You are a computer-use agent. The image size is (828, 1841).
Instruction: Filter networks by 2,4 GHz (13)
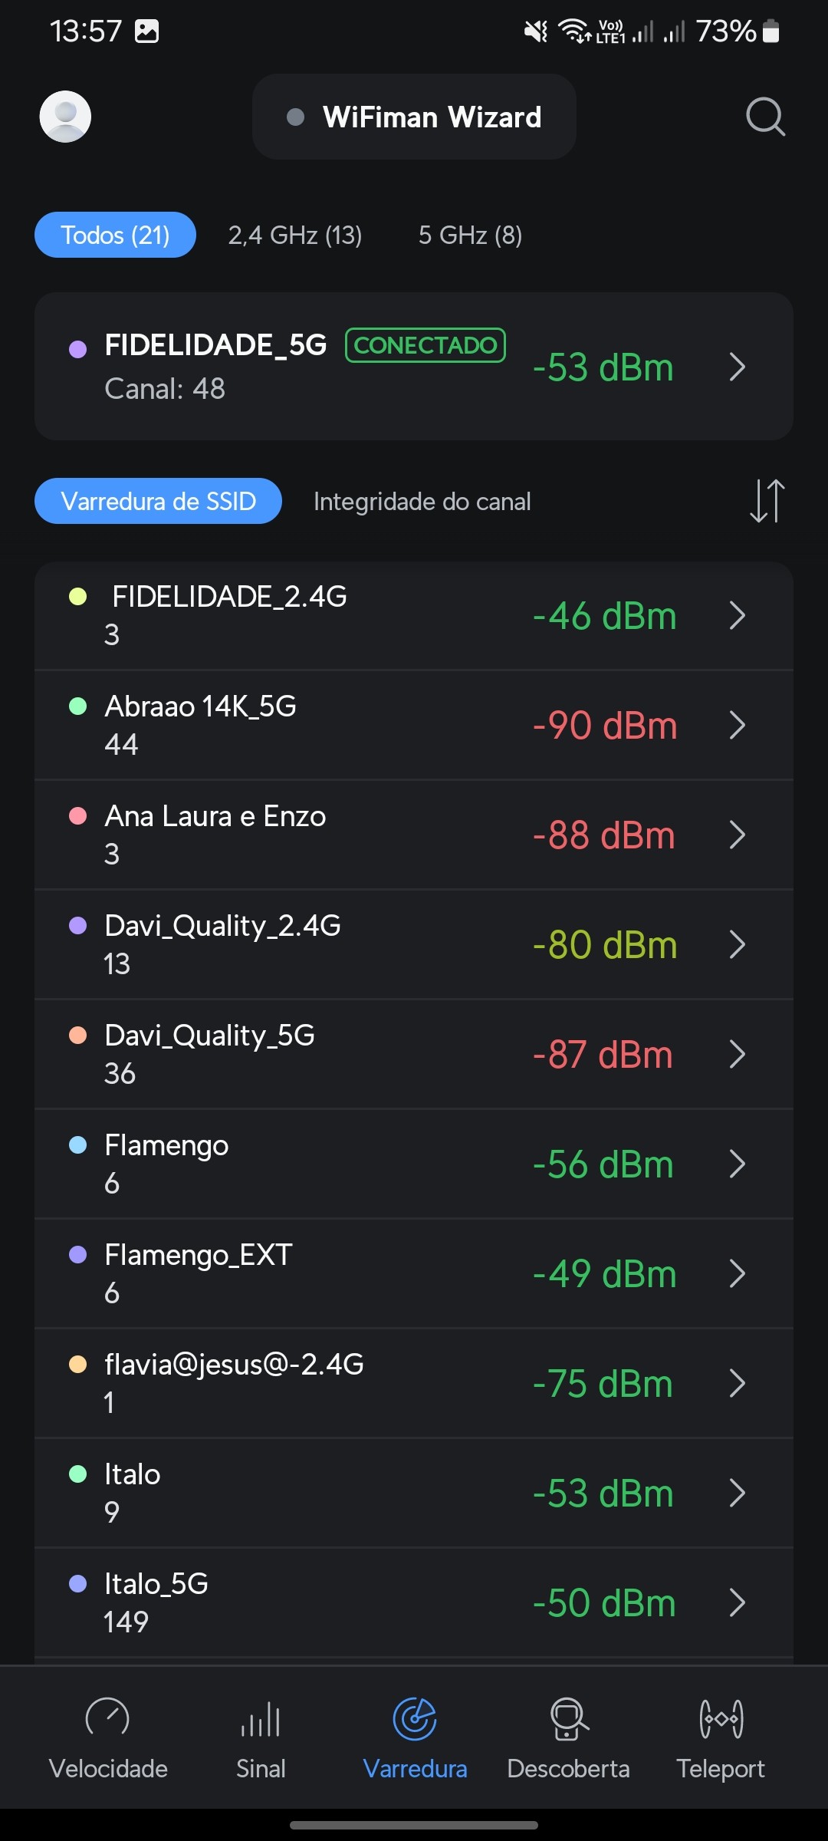[x=295, y=235]
